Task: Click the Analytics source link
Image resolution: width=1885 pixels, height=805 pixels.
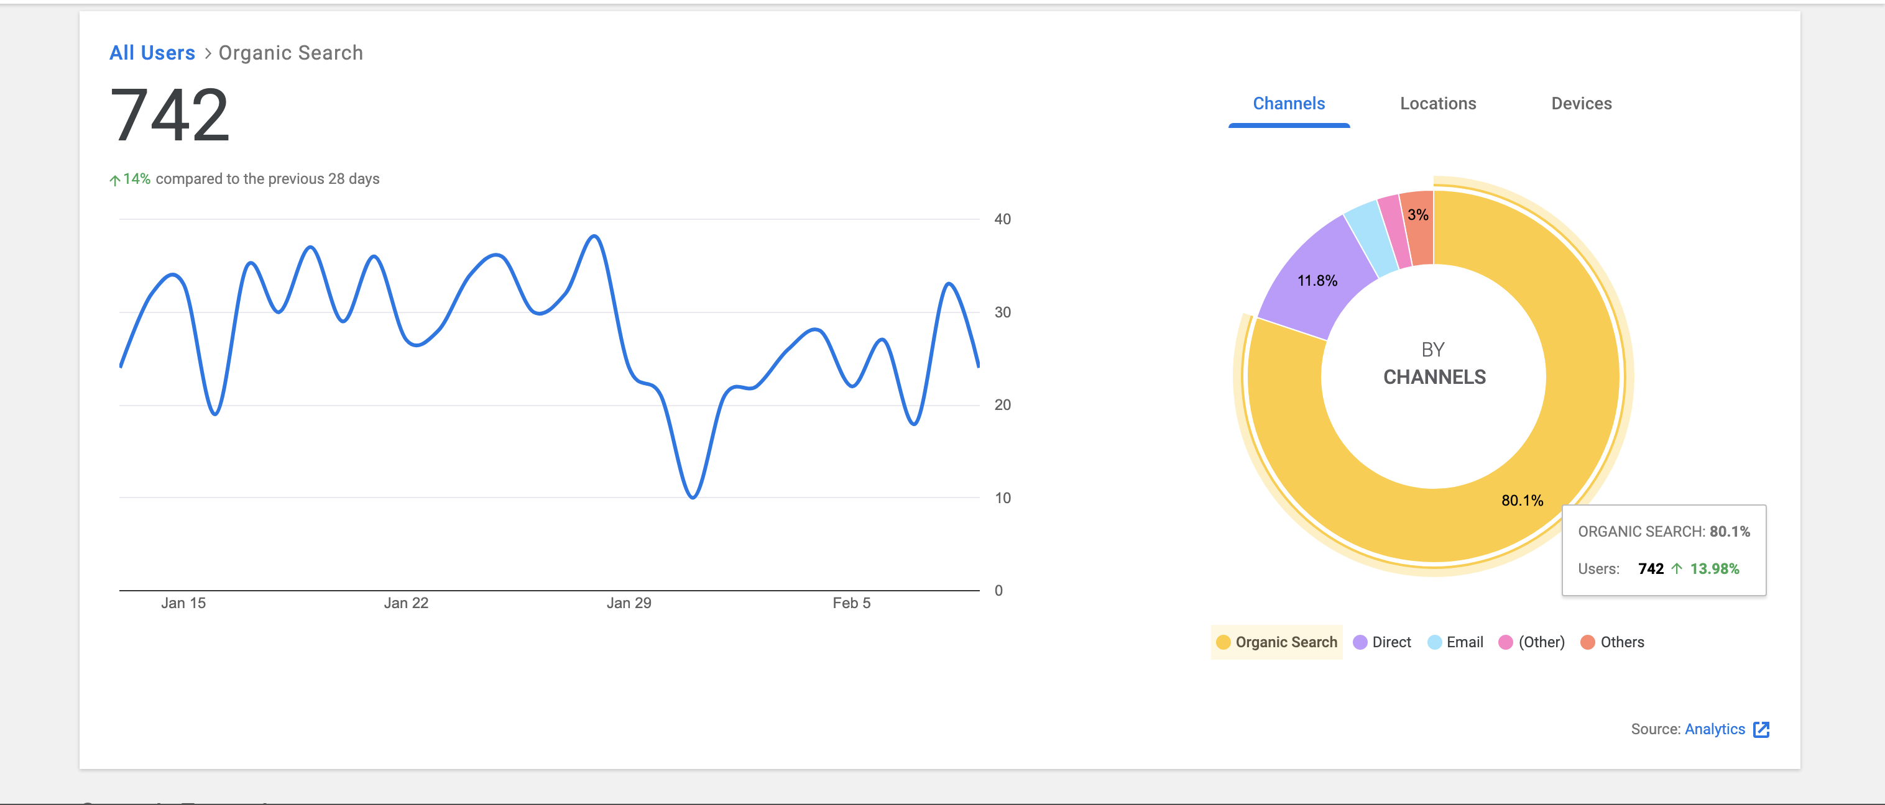Action: (1716, 729)
